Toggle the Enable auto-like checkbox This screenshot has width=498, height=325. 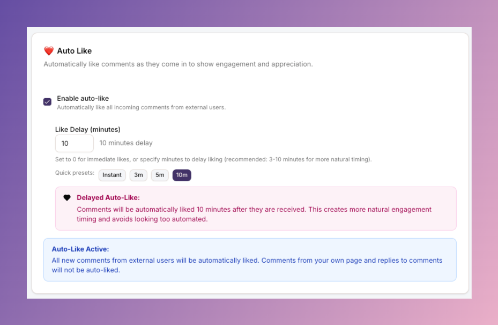(47, 101)
